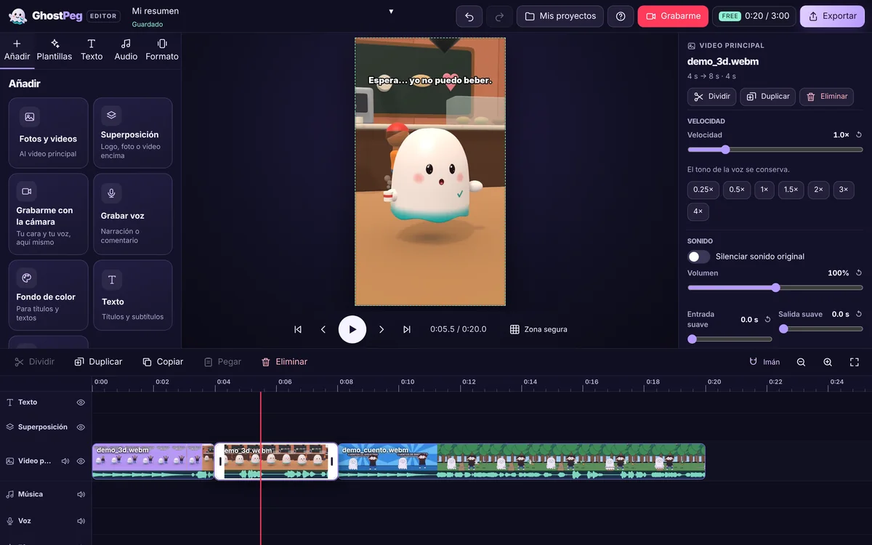Hide the Superposición track
Screen dimensions: 872x545
pos(81,427)
